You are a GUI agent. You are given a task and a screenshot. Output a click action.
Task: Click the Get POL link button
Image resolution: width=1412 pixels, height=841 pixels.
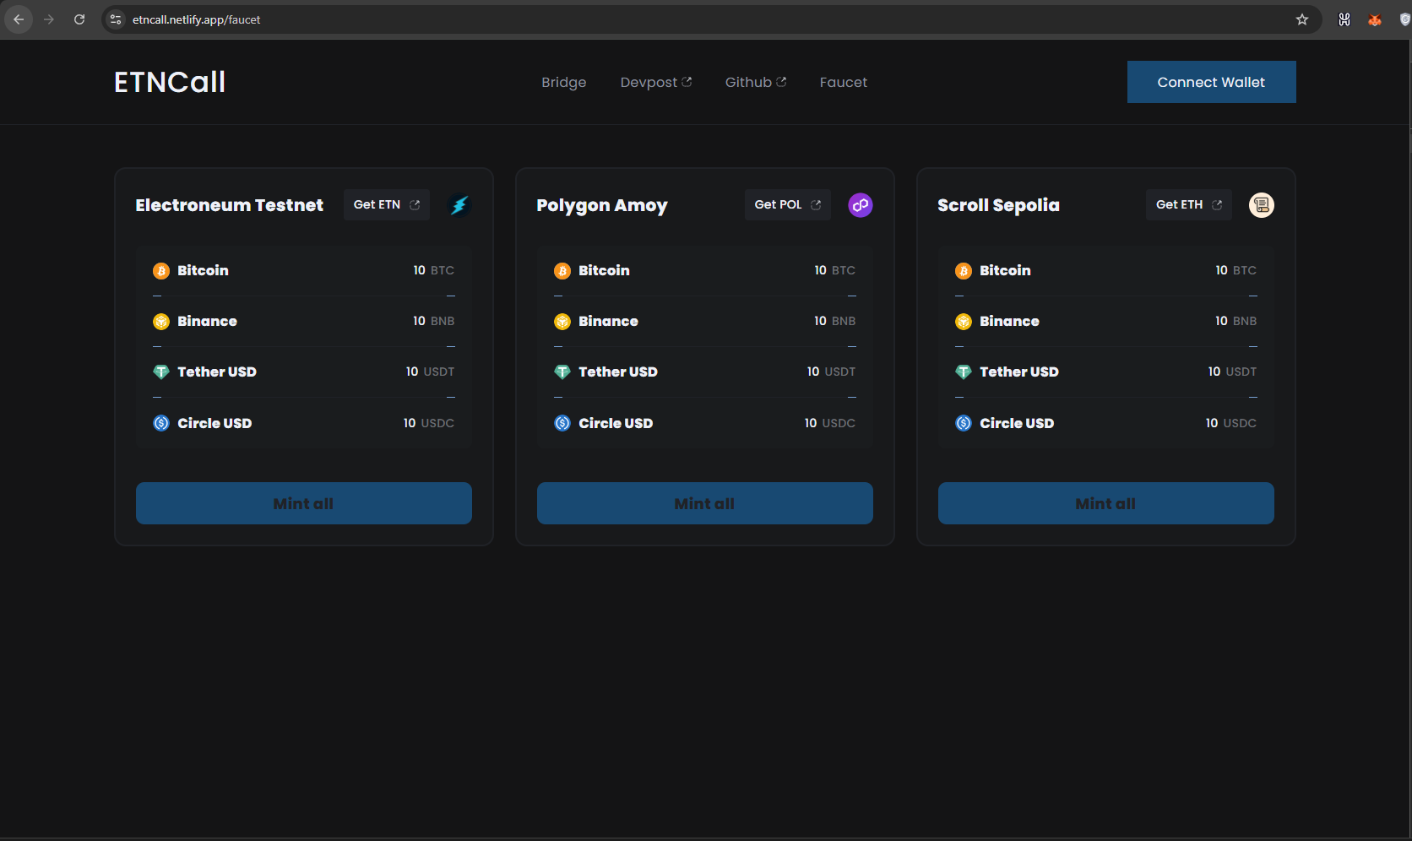[788, 205]
